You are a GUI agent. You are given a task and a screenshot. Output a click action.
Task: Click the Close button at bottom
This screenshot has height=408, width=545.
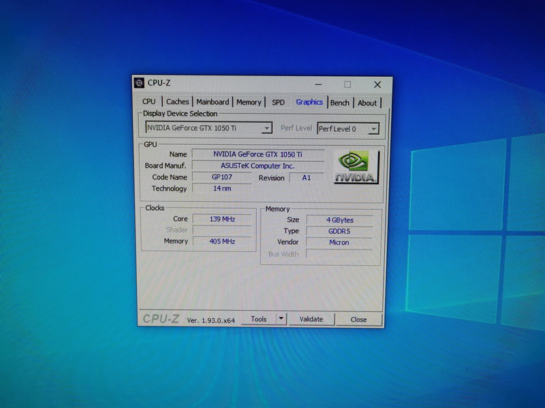[359, 320]
